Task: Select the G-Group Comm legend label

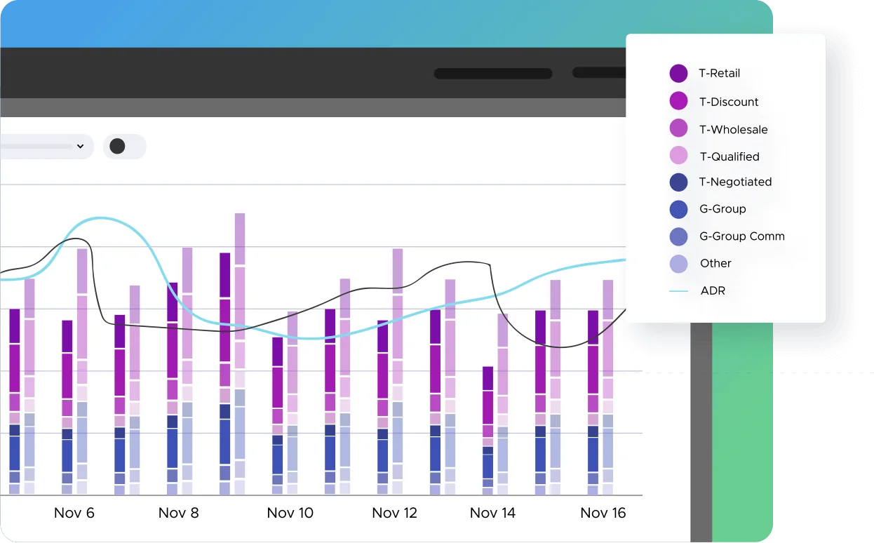Action: pyautogui.click(x=742, y=236)
